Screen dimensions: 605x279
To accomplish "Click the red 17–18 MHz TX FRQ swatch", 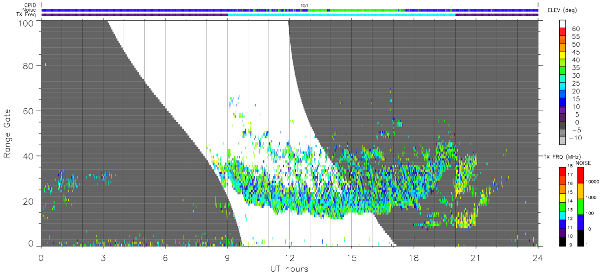I will click(x=562, y=171).
